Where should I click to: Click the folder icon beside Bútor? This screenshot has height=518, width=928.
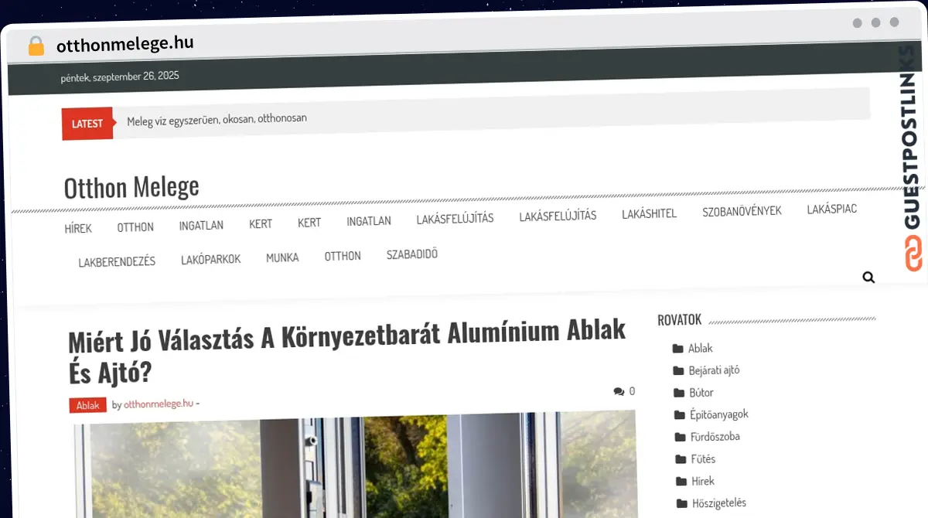click(x=678, y=393)
